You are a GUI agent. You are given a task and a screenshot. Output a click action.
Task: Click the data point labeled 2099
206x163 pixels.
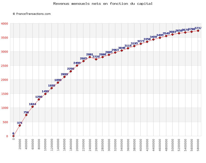[64, 77]
